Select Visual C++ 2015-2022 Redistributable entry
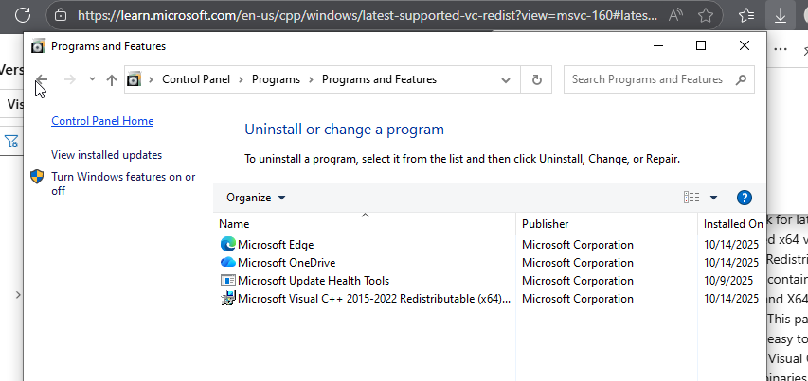Image resolution: width=808 pixels, height=381 pixels. (373, 299)
